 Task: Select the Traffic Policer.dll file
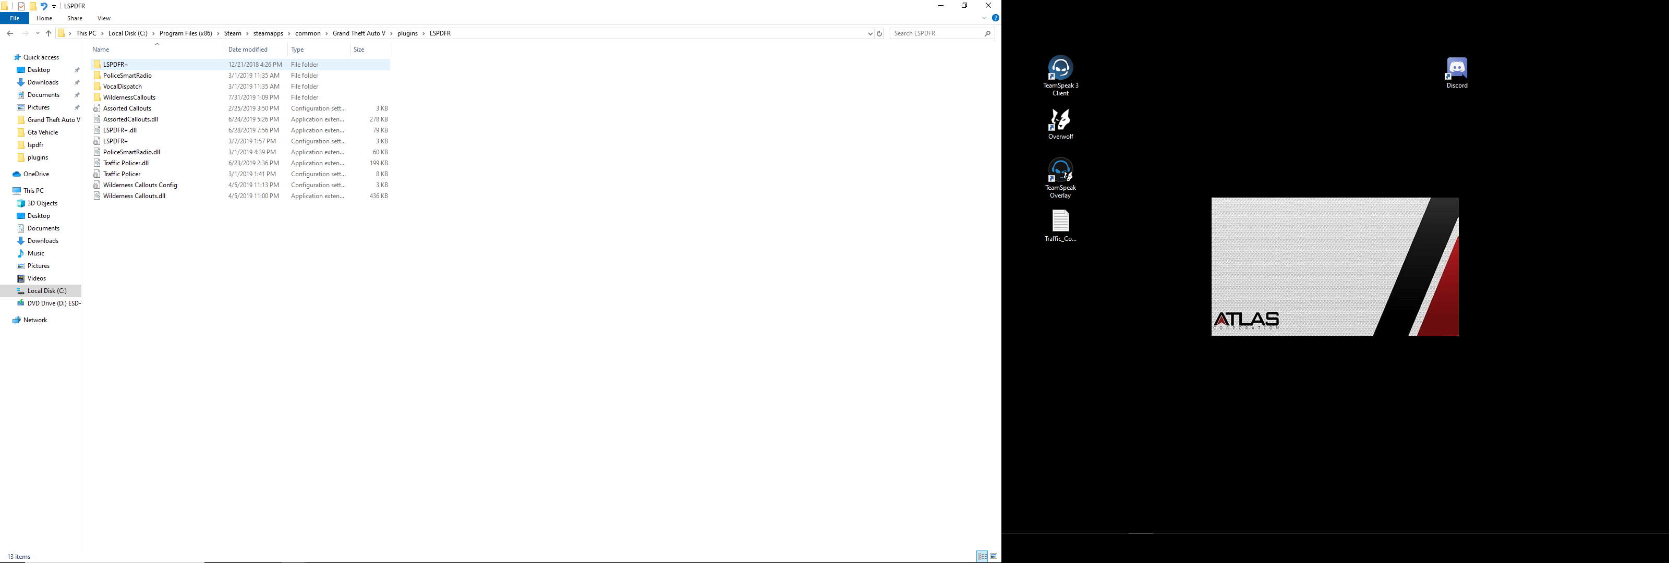126,163
